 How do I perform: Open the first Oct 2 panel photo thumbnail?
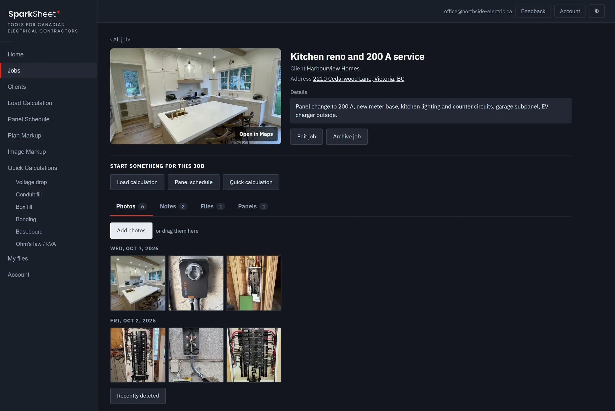coord(138,355)
